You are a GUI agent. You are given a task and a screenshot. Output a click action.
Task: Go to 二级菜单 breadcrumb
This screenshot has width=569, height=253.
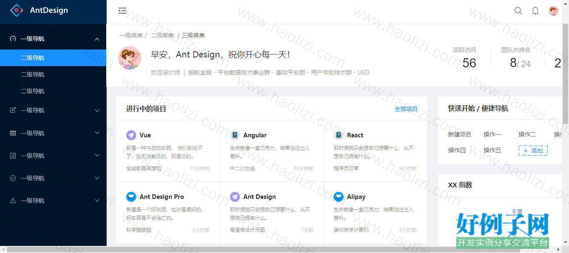point(162,35)
